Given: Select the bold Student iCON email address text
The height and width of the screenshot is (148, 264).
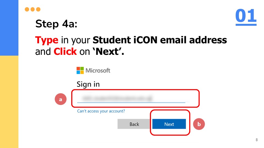Looking at the screenshot, I should [x=160, y=40].
